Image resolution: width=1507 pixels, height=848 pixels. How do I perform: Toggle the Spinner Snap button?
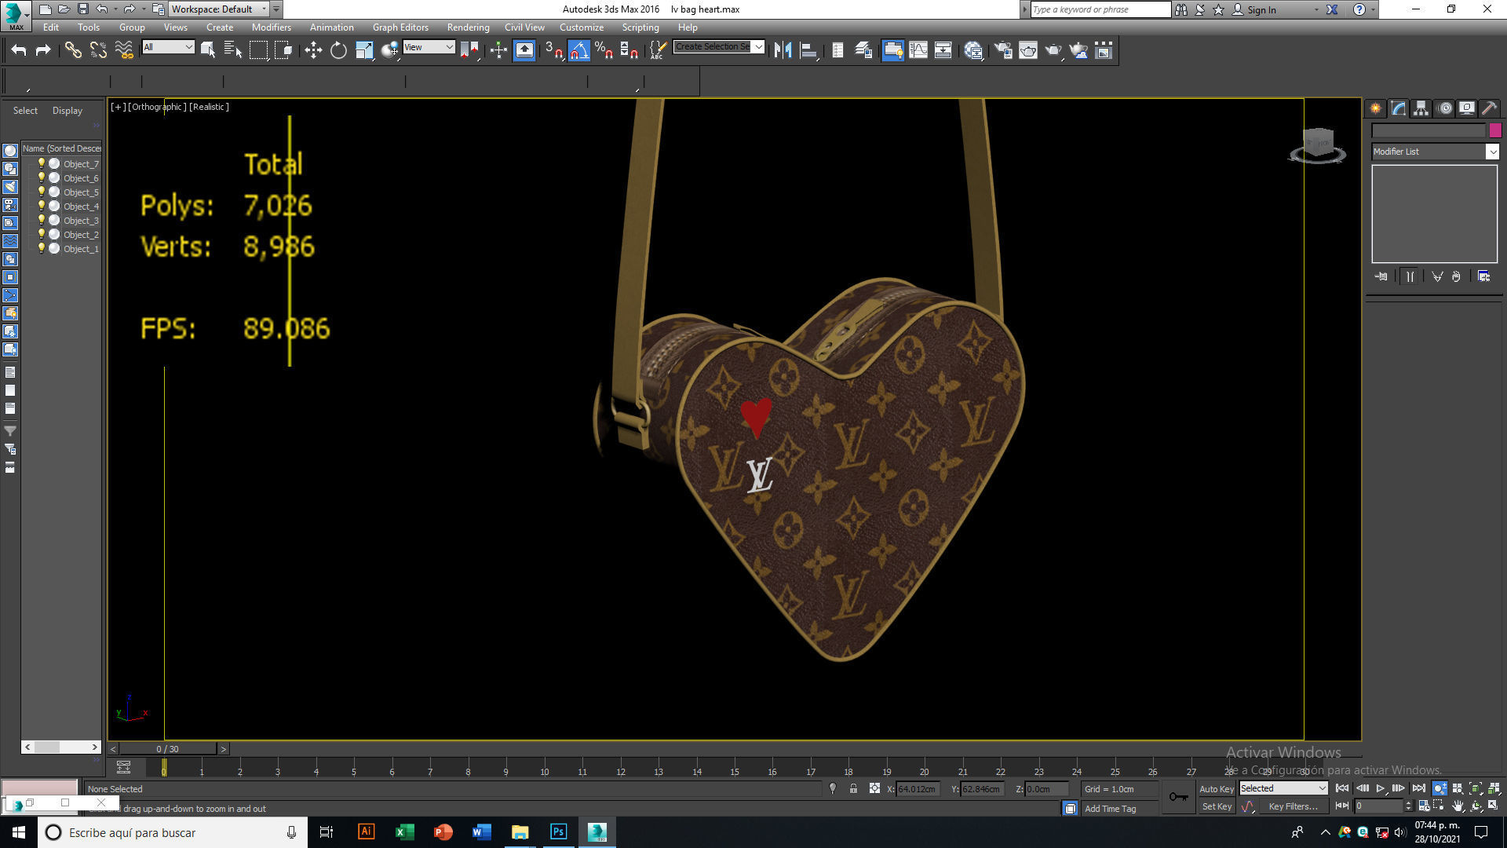(x=629, y=50)
